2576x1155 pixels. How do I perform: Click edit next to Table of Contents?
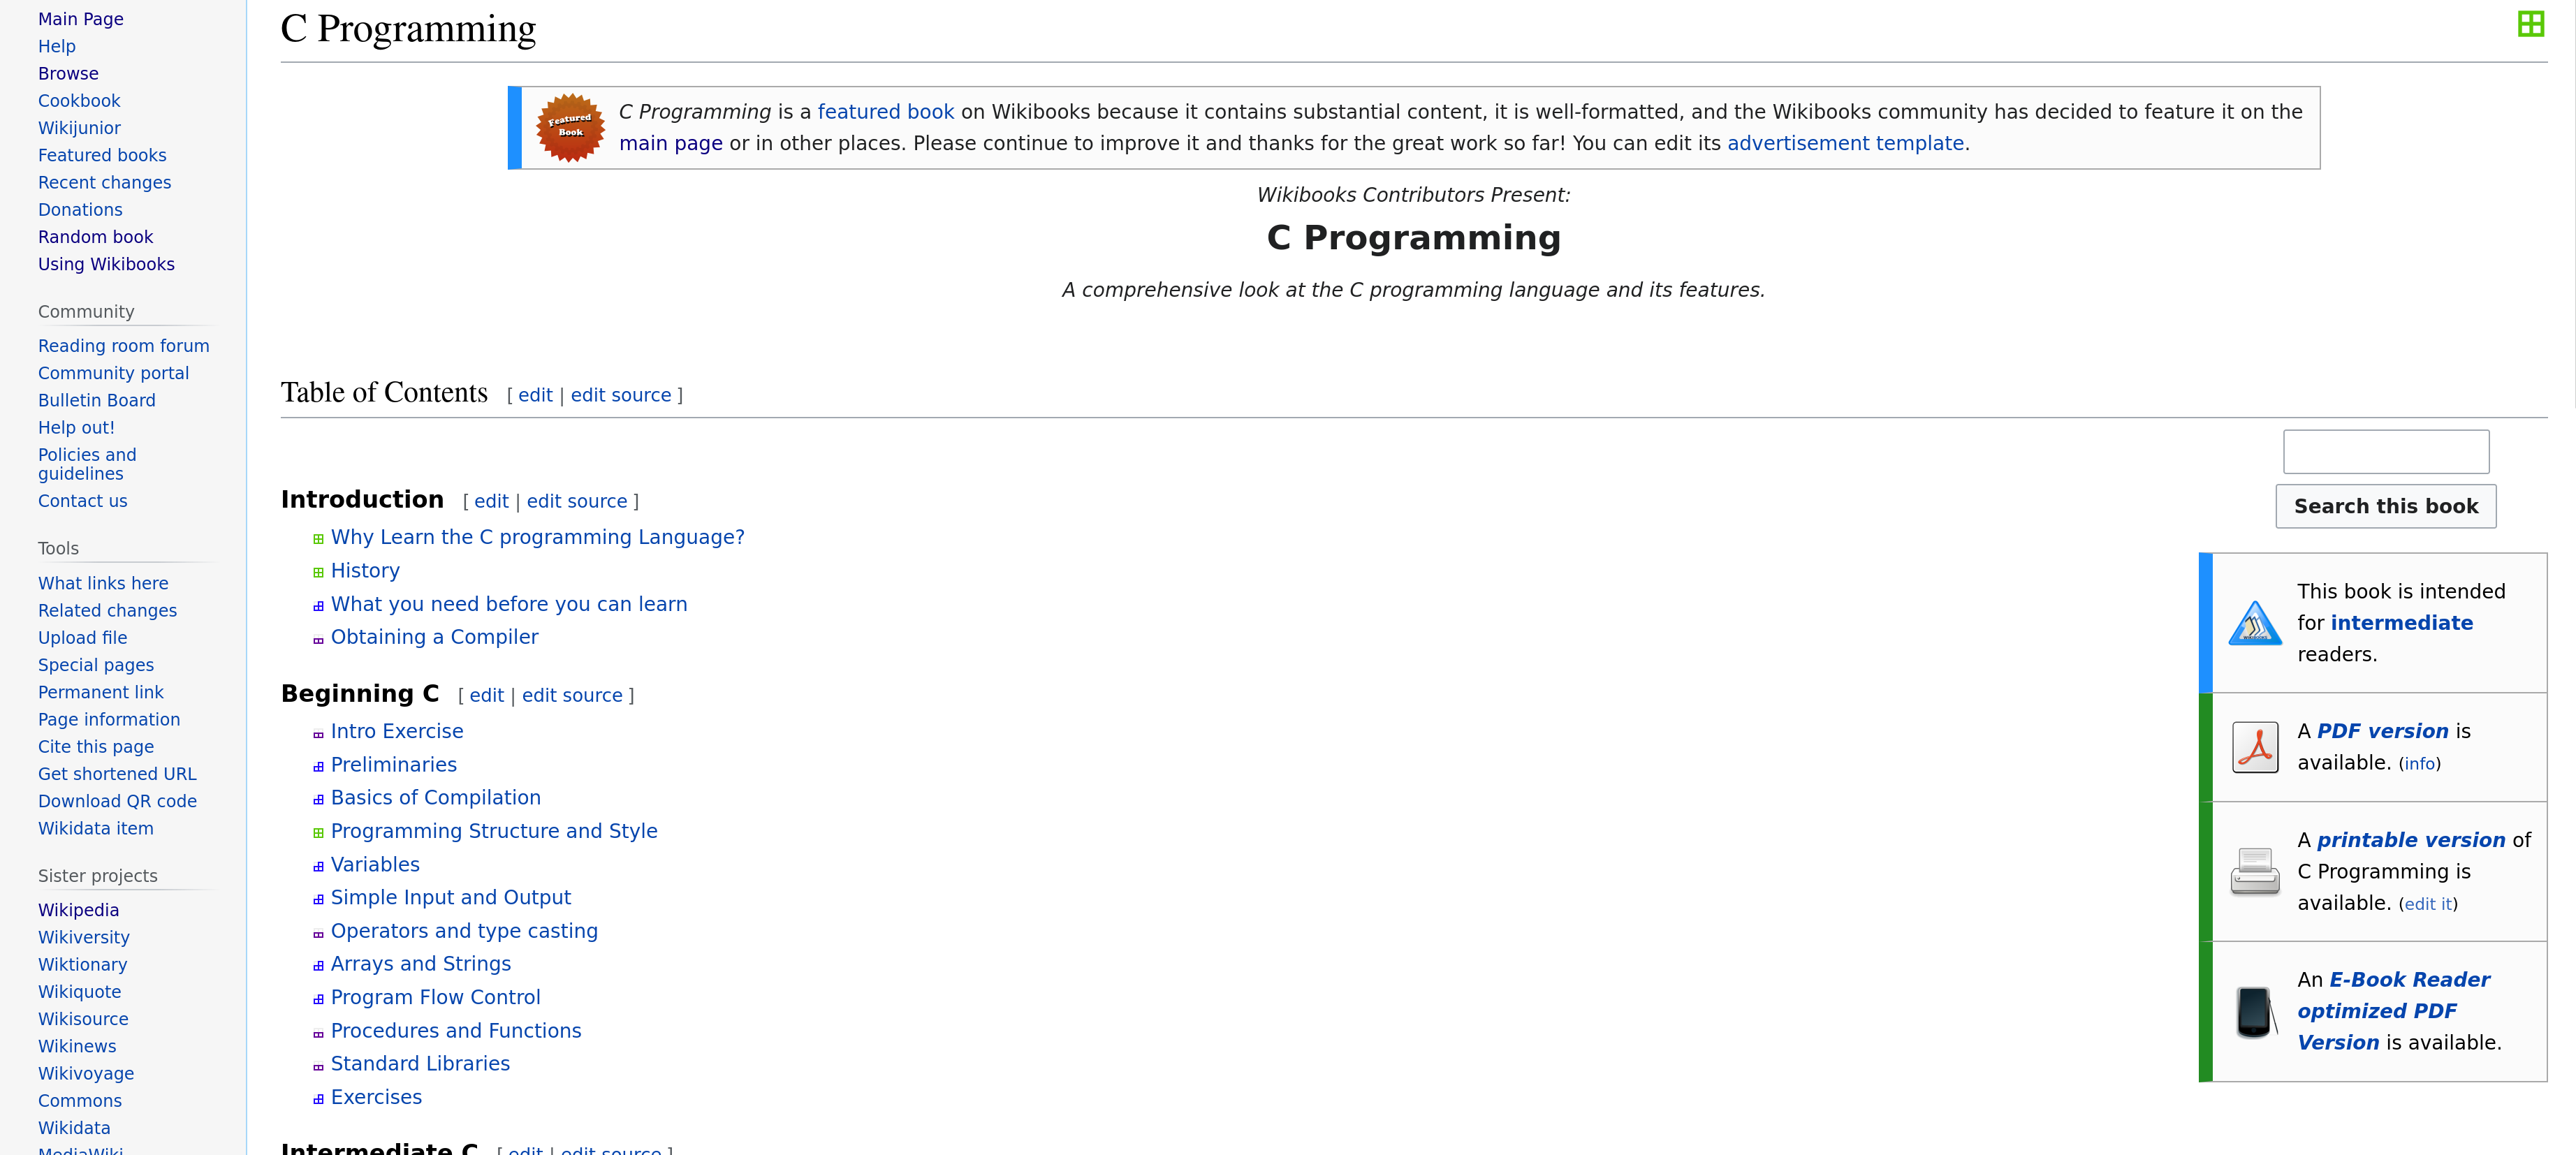pyautogui.click(x=535, y=395)
